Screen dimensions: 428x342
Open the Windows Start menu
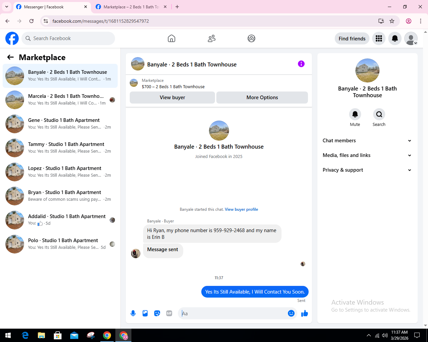point(8,335)
